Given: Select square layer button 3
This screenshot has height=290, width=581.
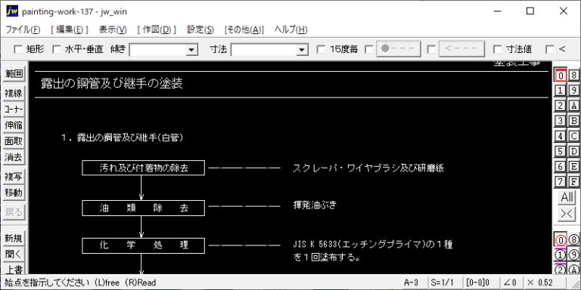Looking at the screenshot, I should click(x=561, y=121).
